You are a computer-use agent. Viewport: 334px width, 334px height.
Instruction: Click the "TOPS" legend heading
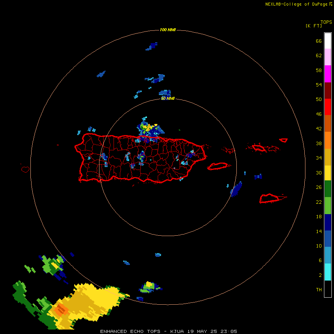326,22
